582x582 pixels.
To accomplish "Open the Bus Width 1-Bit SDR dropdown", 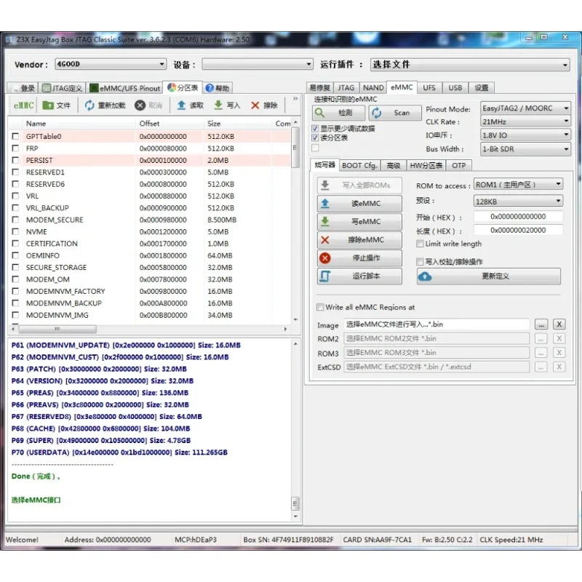I will tap(525, 149).
